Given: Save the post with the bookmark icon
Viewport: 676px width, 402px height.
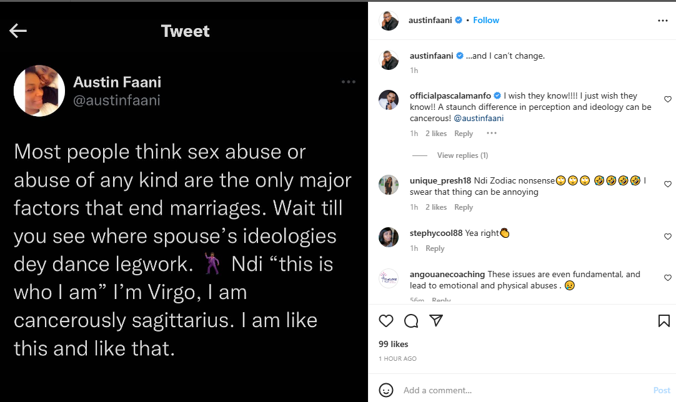Looking at the screenshot, I should click(664, 321).
